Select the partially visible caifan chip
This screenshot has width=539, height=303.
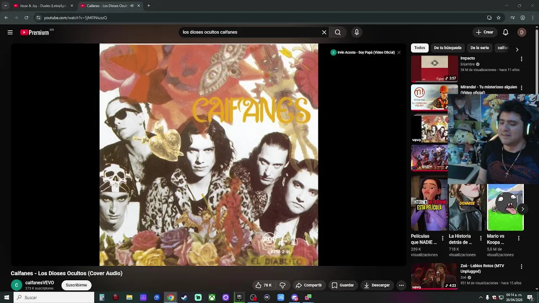pos(503,48)
